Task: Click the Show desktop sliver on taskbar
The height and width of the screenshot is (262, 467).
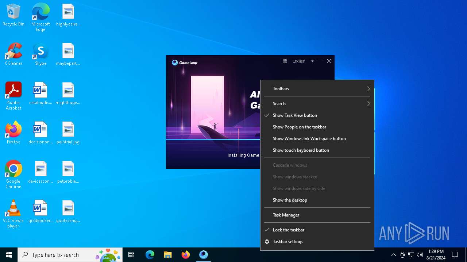Action: point(466,255)
